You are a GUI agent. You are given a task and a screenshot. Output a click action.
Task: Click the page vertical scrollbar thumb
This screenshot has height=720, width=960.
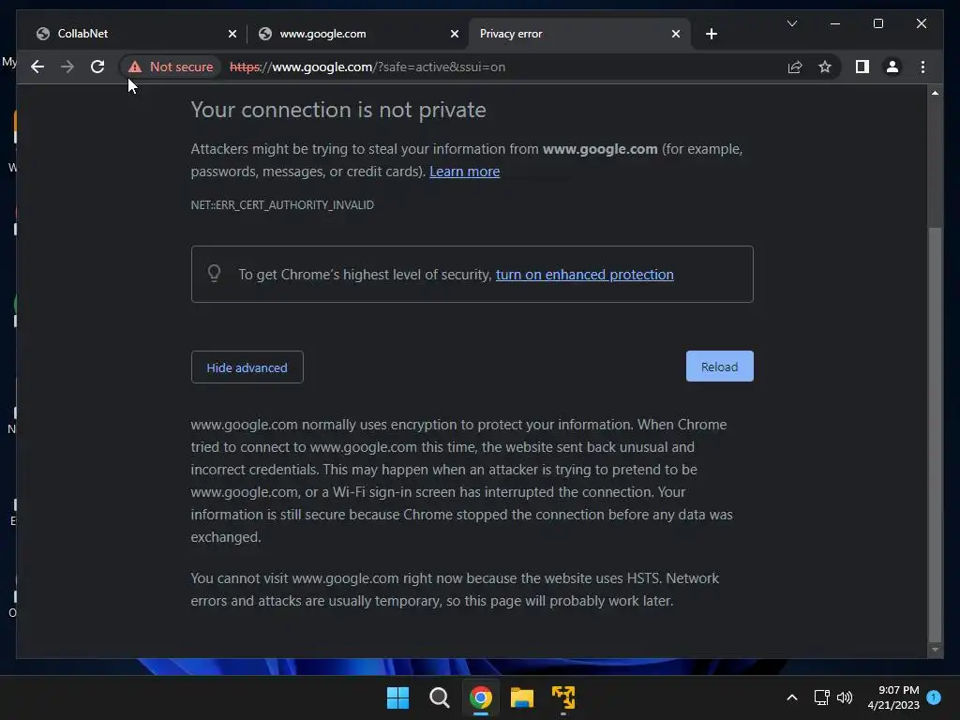935,433
